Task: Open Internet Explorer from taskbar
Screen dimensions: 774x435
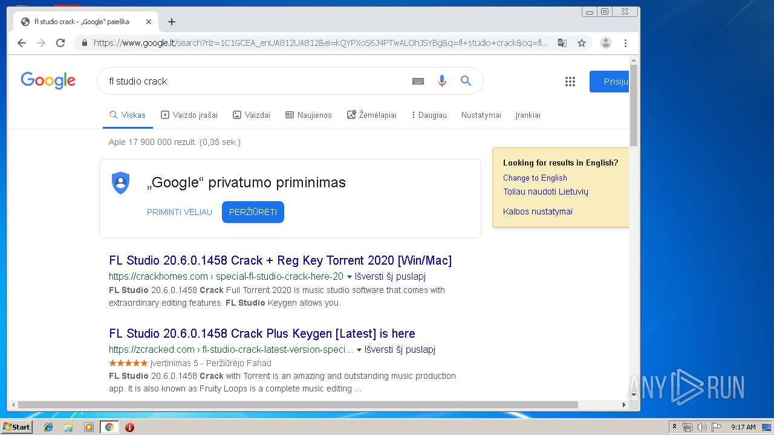Action: click(48, 427)
